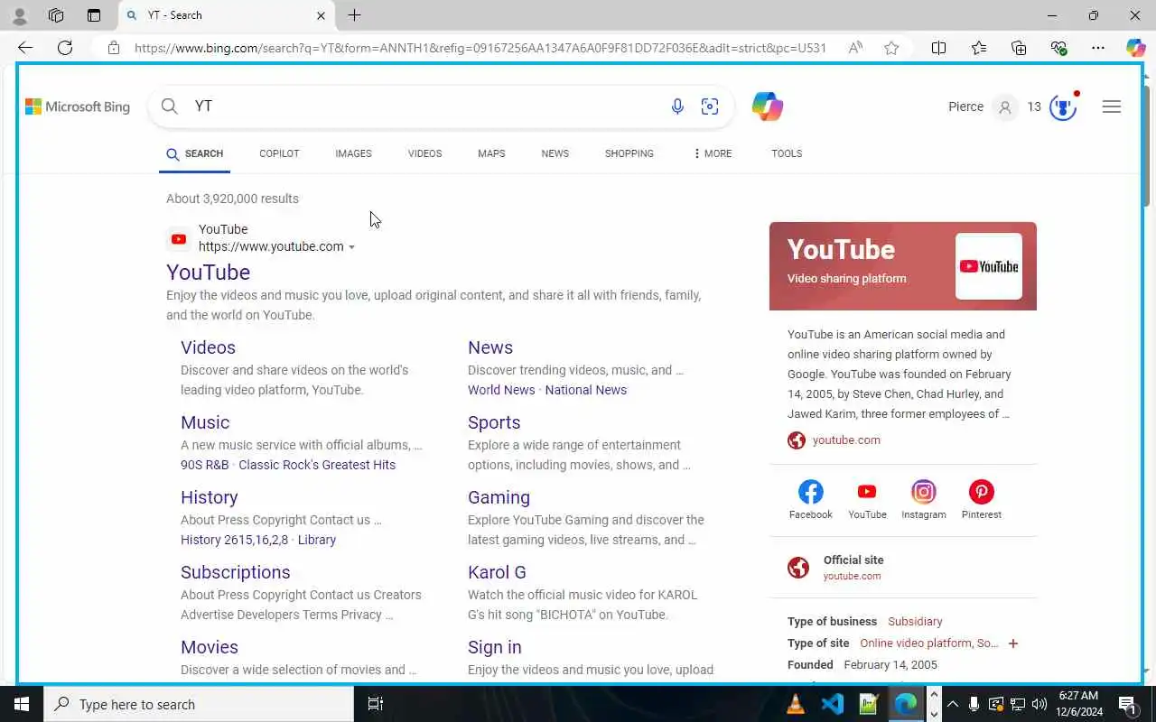The height and width of the screenshot is (722, 1156).
Task: Open the Gaming sublink
Action: (x=499, y=497)
